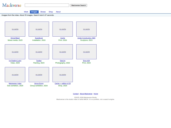Screen dimensions: 171x128
Task: Click the 'portfolio, not a search engine' line
Action: pos(85,99)
